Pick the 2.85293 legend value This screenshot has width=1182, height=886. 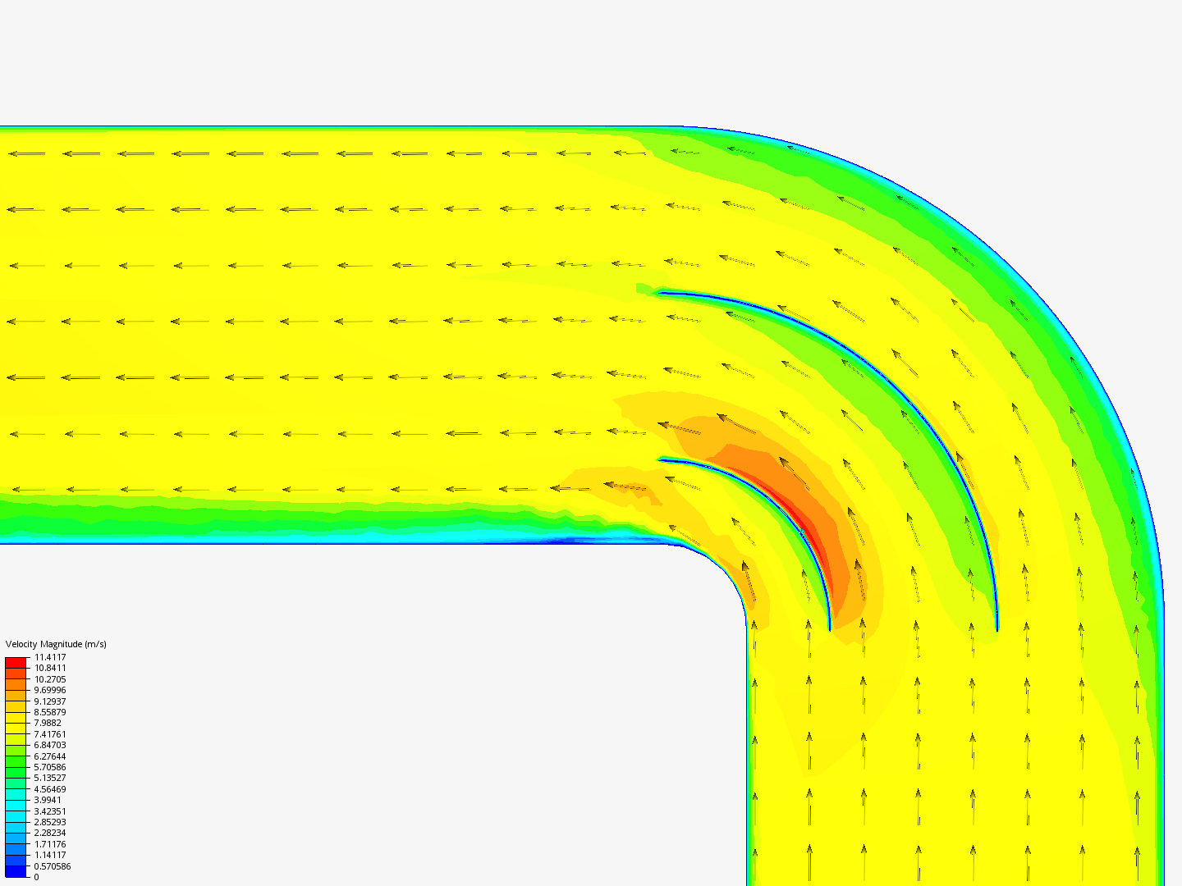click(x=50, y=822)
